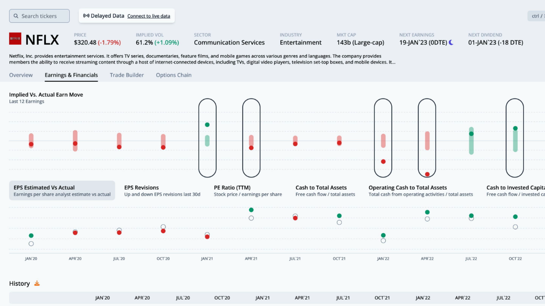Click the Search tickers input field
Viewport: 545px width, 306px height.
tap(44, 16)
